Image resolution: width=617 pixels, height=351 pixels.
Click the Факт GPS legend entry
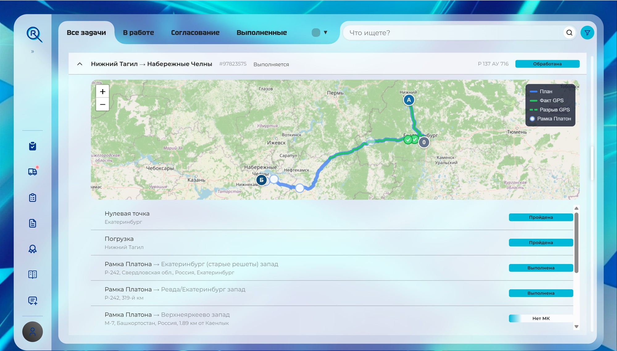[x=547, y=101]
